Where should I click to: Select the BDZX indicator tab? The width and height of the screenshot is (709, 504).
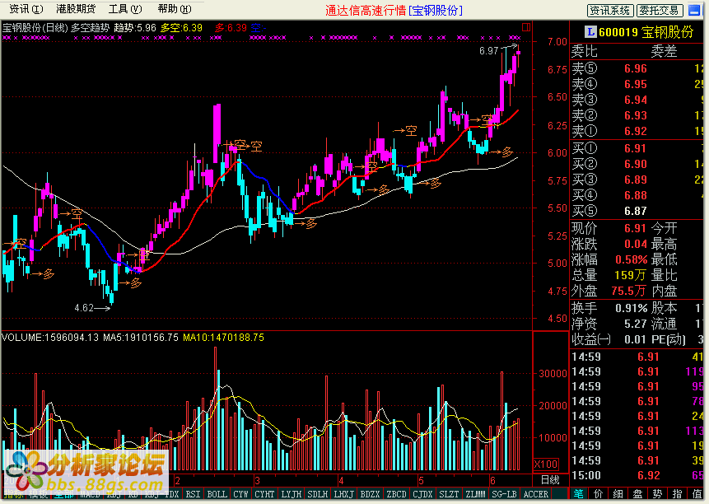[x=371, y=494]
